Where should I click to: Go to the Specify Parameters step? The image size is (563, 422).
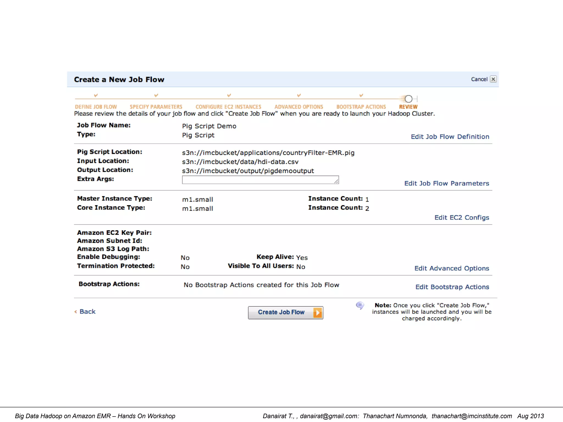(x=156, y=107)
